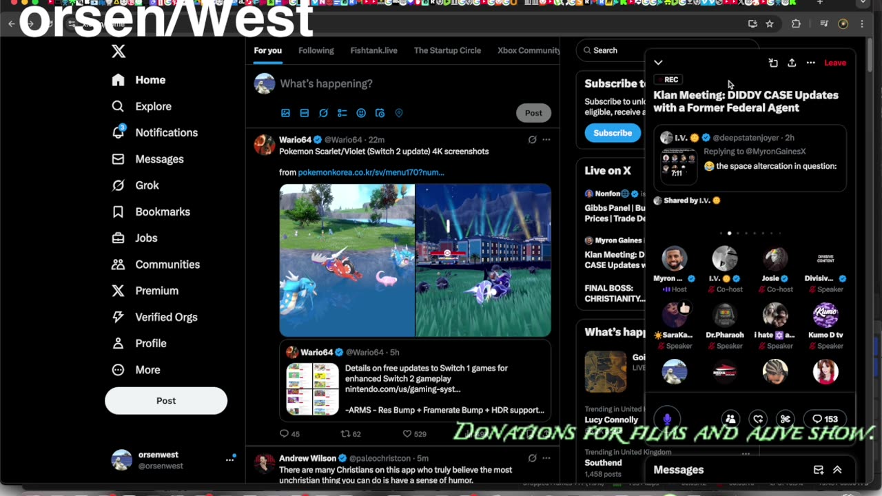
Task: Open Space participants people icon
Action: click(x=730, y=419)
